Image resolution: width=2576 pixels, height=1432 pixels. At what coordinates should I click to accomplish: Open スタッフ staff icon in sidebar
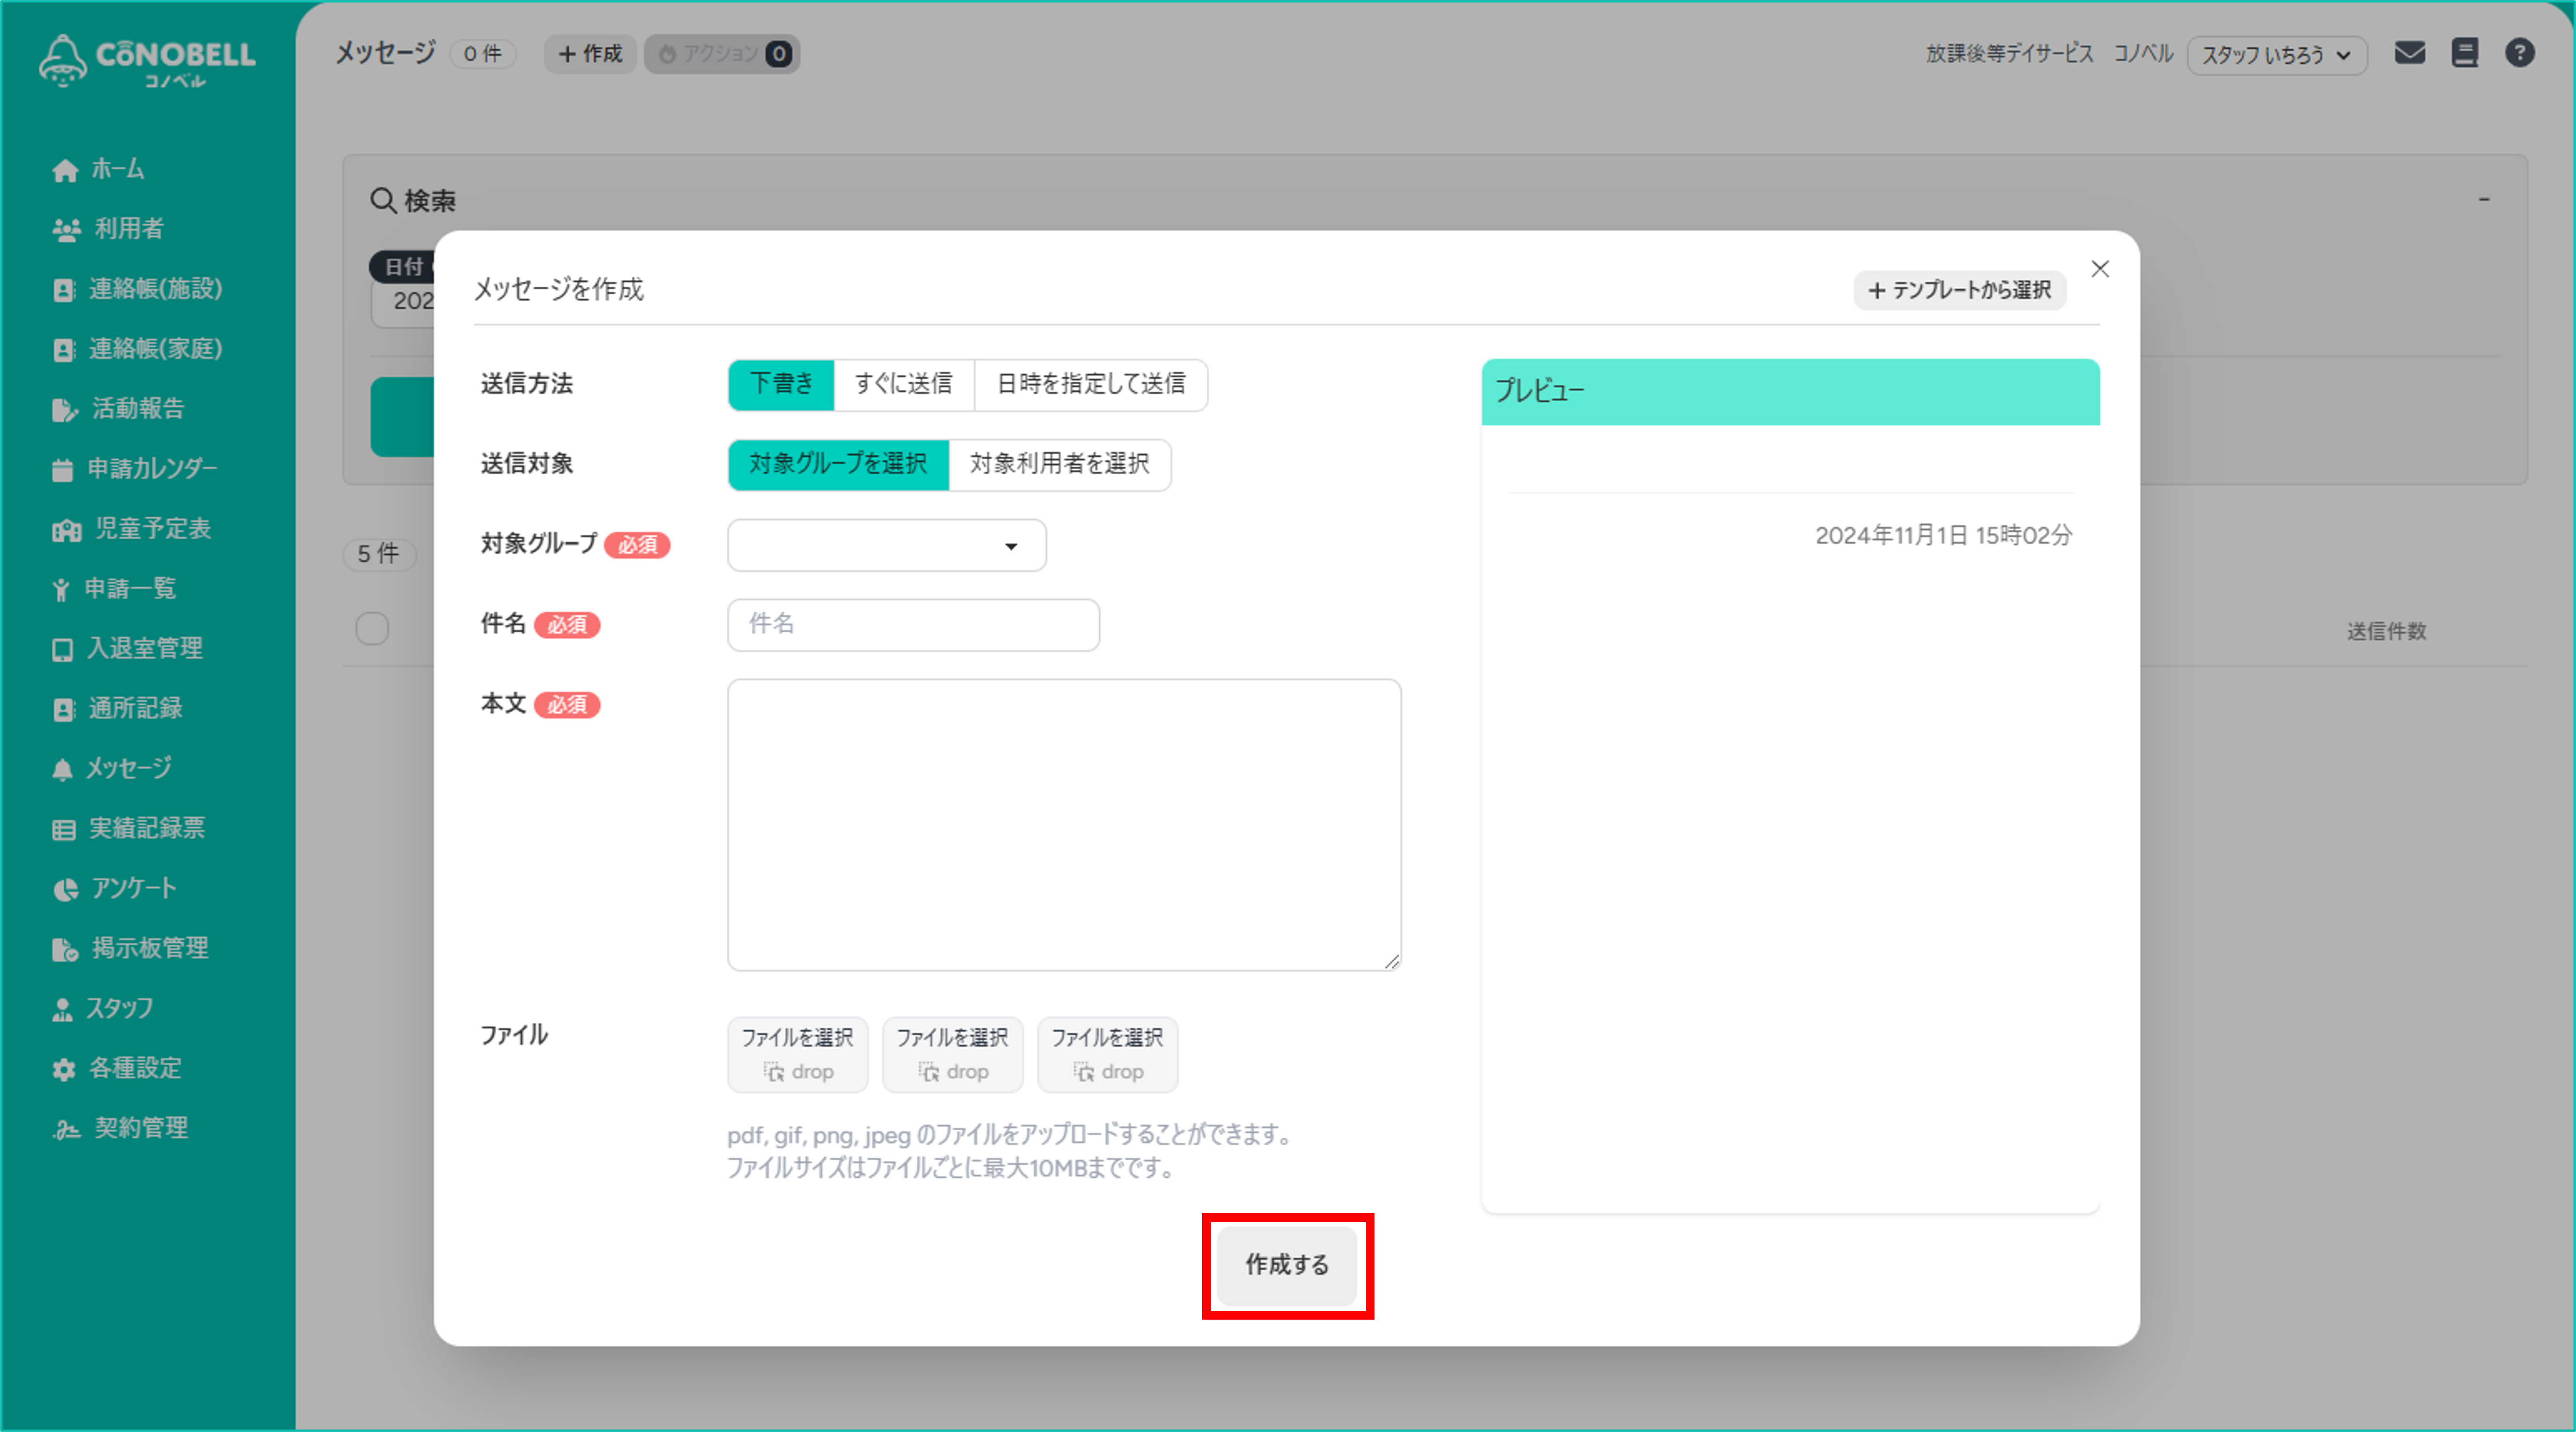click(x=62, y=1009)
